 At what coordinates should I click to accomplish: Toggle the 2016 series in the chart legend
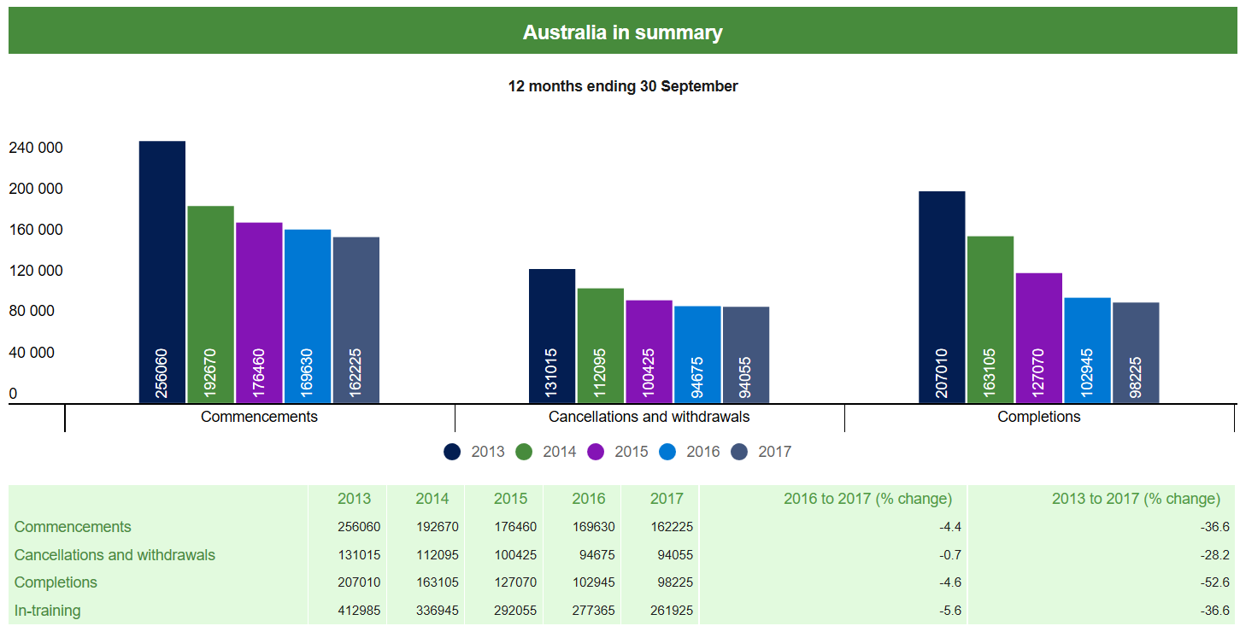coord(690,452)
